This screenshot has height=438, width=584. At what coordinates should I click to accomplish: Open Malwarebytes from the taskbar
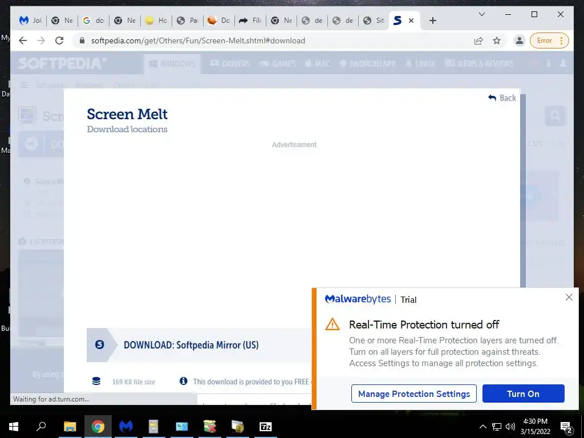[126, 427]
